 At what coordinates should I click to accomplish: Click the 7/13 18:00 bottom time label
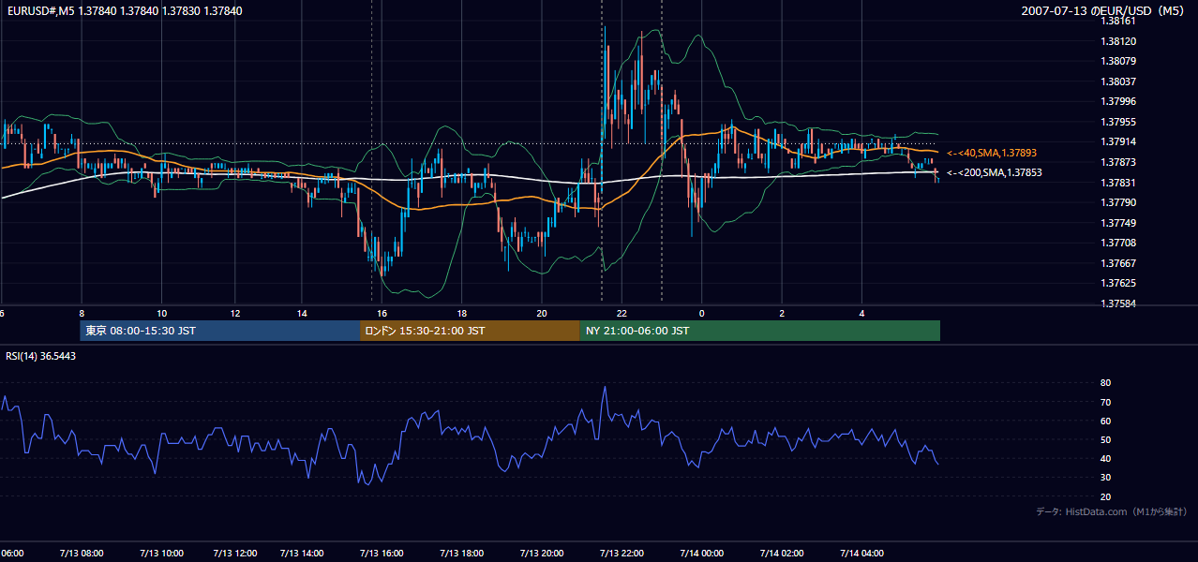(461, 554)
